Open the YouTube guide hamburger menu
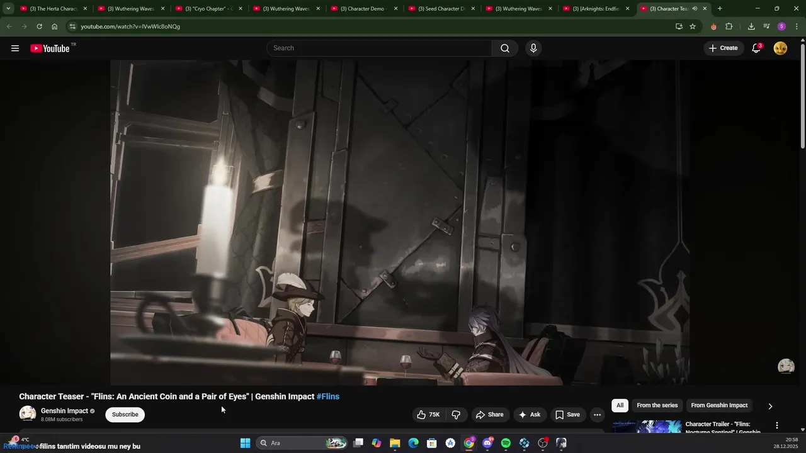 [x=15, y=48]
